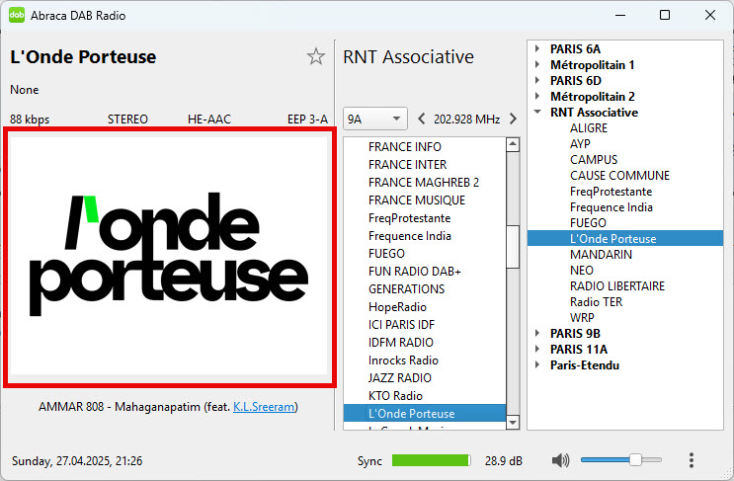This screenshot has width=734, height=481.
Task: Mute audio with the speaker icon
Action: 560,460
